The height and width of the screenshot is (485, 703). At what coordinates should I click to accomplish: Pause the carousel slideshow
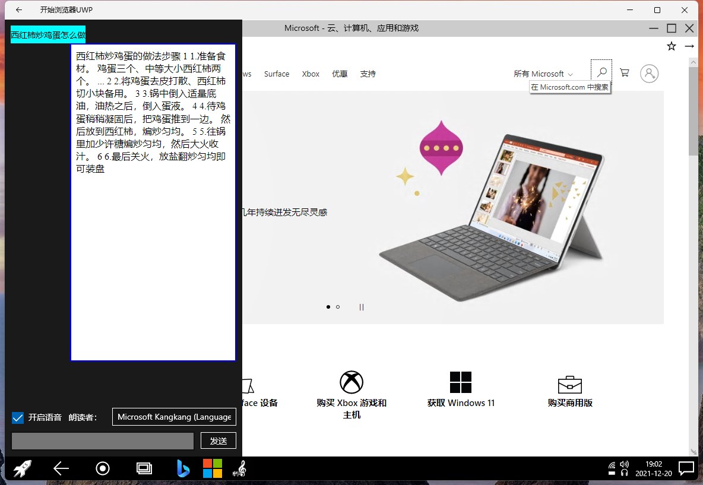[x=362, y=307]
